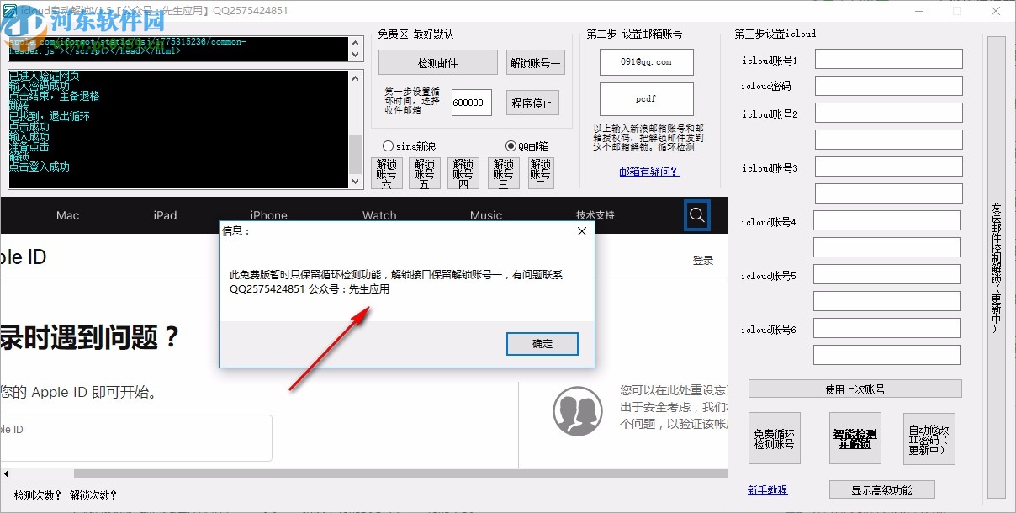
Task: Click the search magnifier in the Apple navigation bar
Action: (696, 215)
